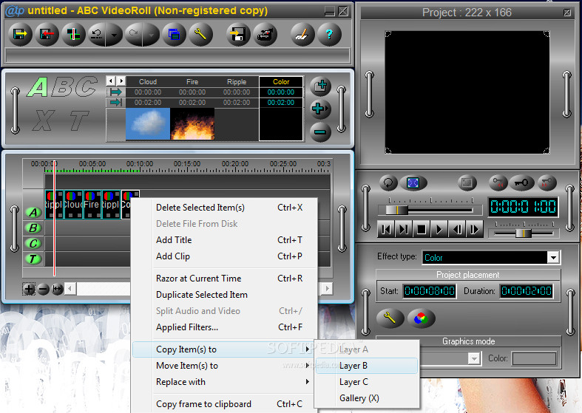This screenshot has width=582, height=413.
Task: Click timeline zoom out minus button
Action: [44, 289]
